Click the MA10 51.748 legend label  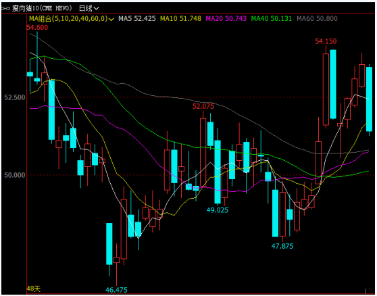(x=180, y=18)
